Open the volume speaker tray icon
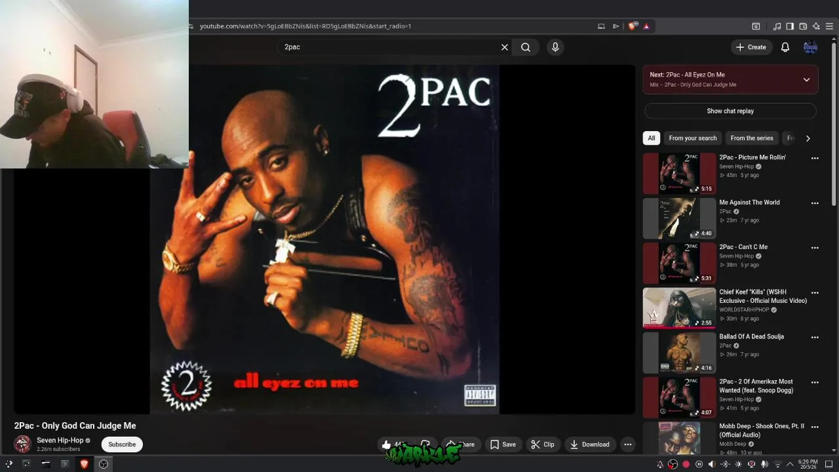Viewport: 839px width, 472px height. pyautogui.click(x=712, y=464)
